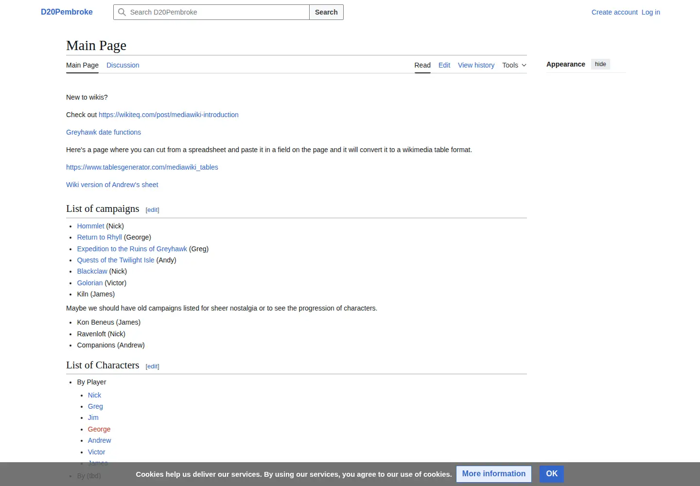The width and height of the screenshot is (700, 486).
Task: Open the Discussion tab
Action: point(122,65)
